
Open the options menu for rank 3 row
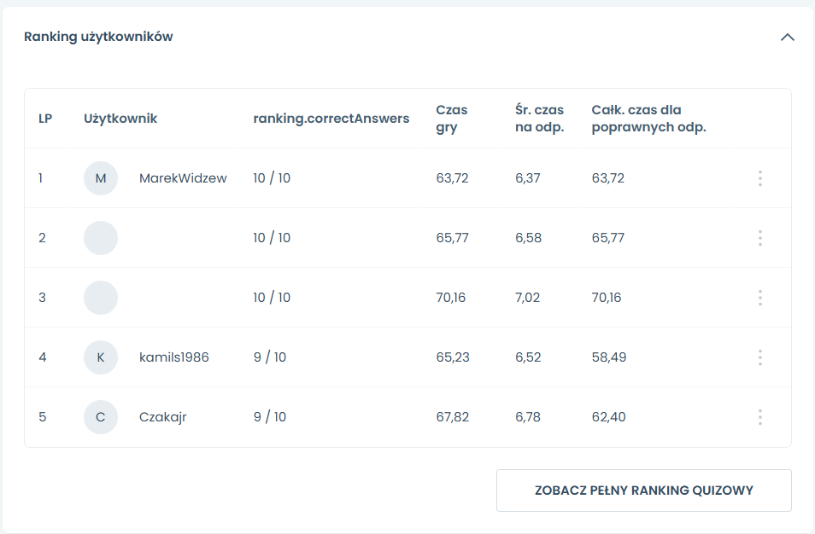coord(759,298)
